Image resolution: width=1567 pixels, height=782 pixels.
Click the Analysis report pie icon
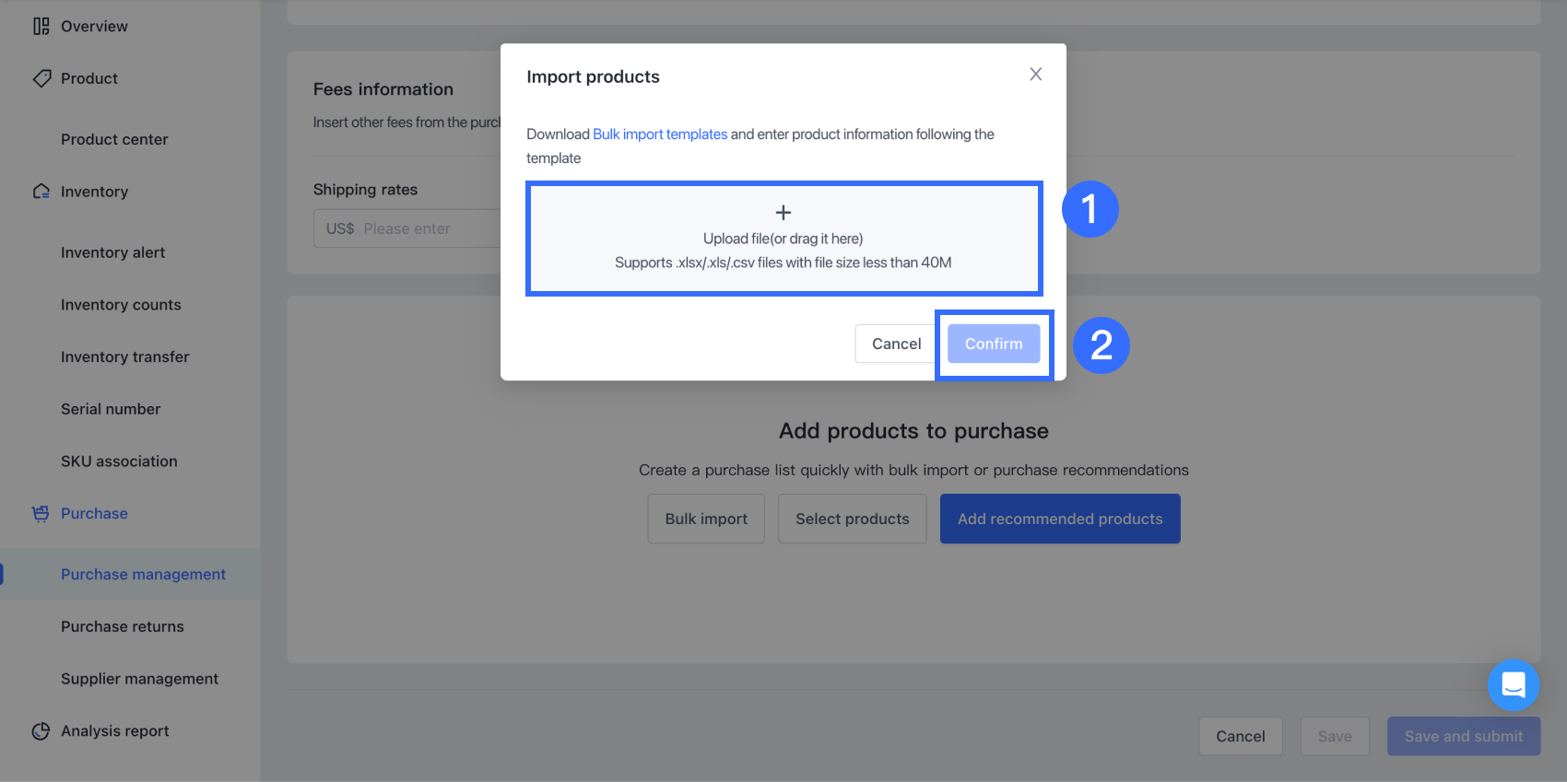pyautogui.click(x=41, y=731)
